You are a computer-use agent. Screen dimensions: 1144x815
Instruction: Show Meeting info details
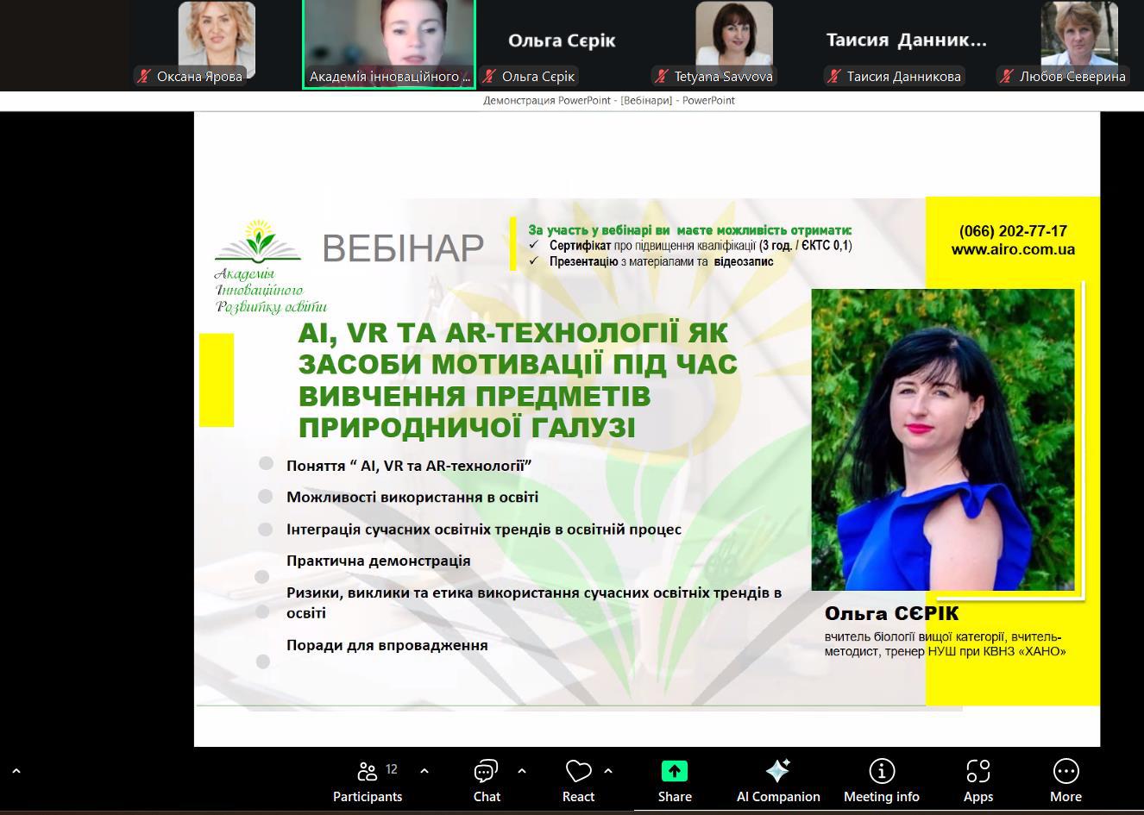click(881, 781)
